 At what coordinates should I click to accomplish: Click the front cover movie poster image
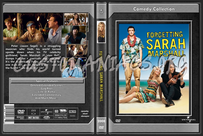(x=154, y=68)
